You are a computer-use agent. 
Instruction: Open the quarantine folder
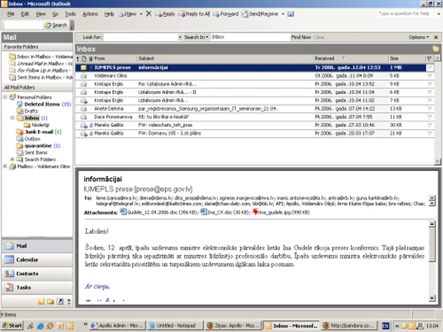38,146
